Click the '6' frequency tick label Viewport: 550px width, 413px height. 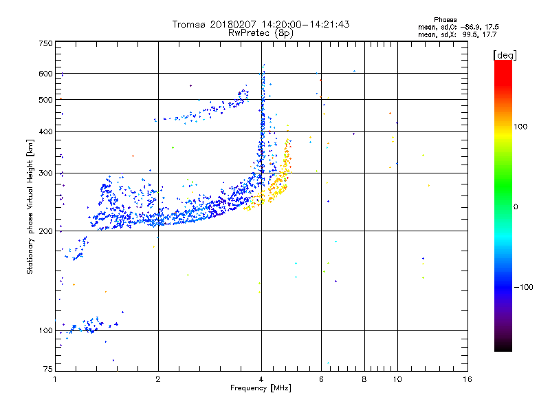click(321, 379)
